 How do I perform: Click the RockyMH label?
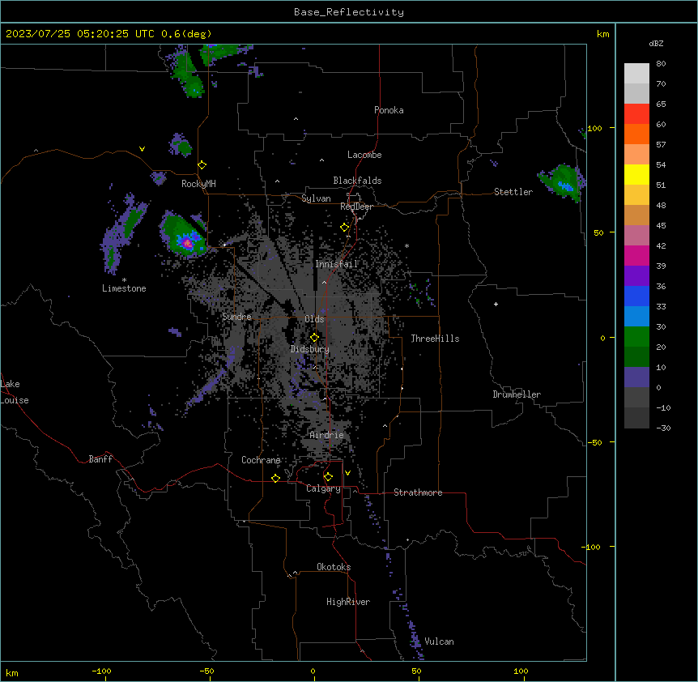tap(198, 184)
